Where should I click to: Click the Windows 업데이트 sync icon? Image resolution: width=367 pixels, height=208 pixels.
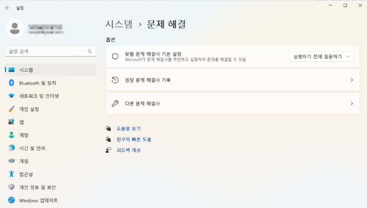[12, 200]
